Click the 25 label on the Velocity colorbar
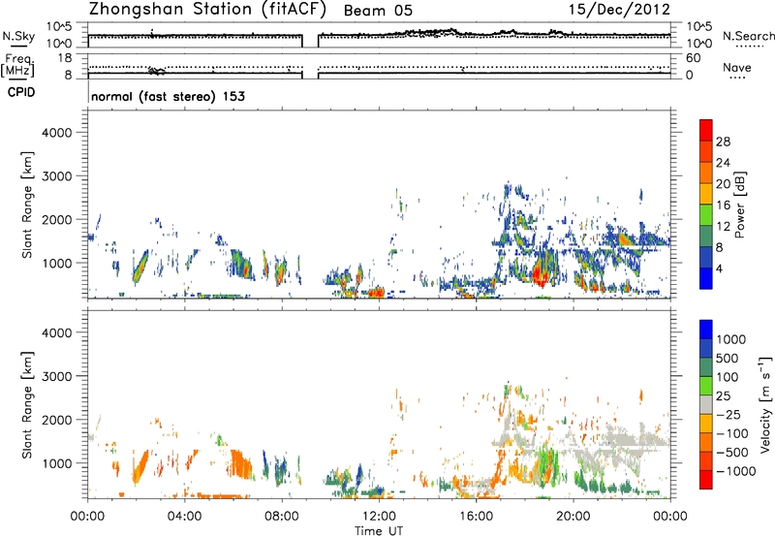The width and height of the screenshot is (775, 537). point(723,395)
